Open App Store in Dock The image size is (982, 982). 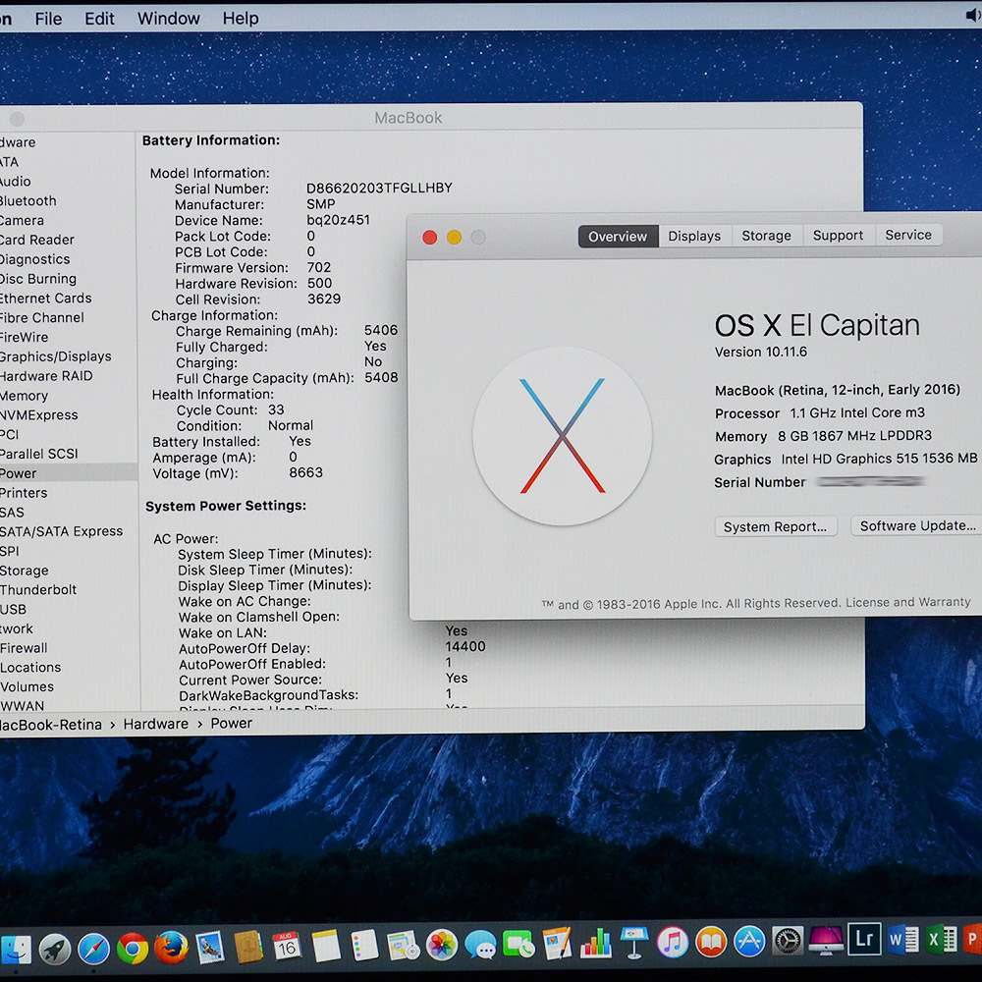pyautogui.click(x=749, y=941)
